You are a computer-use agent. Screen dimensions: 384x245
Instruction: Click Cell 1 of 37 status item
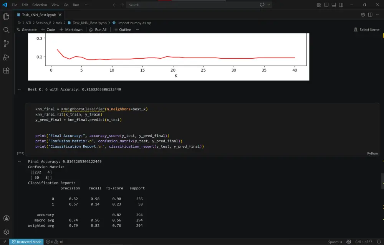364,242
